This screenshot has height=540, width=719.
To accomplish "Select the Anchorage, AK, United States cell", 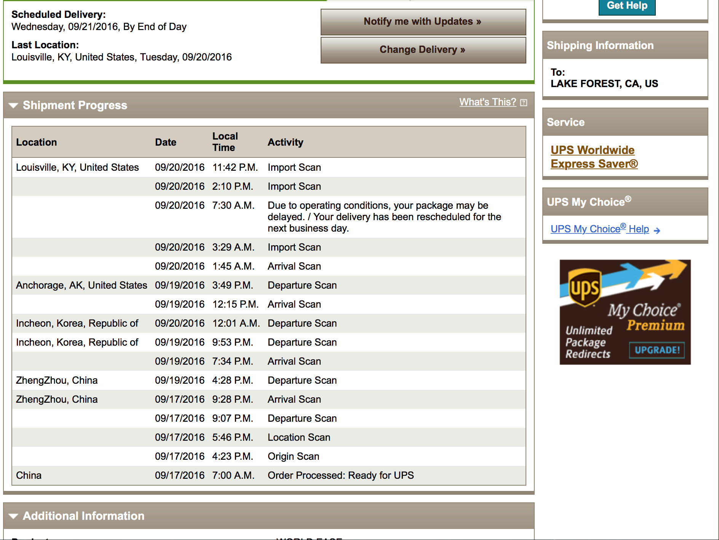I will [x=81, y=285].
